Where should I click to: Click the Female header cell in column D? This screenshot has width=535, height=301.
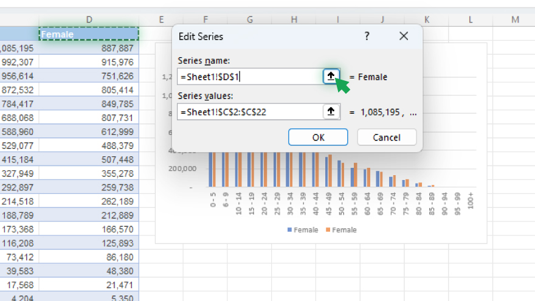click(89, 34)
